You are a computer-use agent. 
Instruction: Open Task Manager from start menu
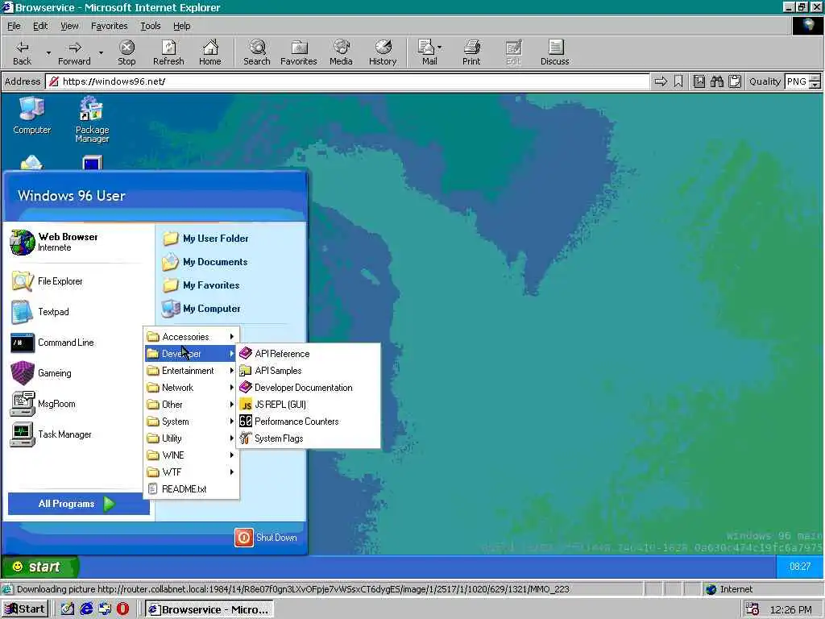point(51,434)
